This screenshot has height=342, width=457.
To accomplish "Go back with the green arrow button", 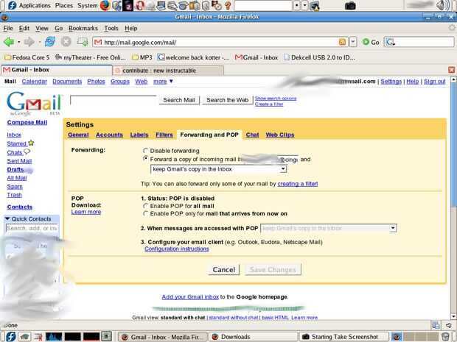I will coord(9,42).
